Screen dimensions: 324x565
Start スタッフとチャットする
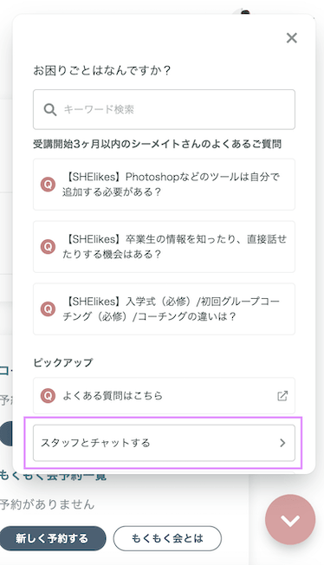[x=164, y=443]
